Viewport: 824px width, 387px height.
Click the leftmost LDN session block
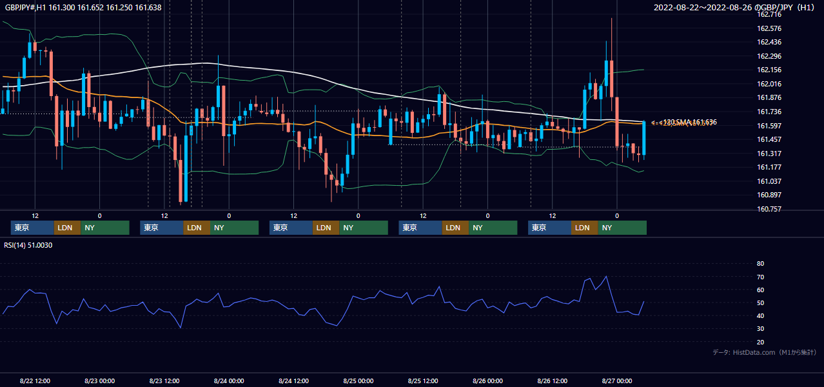tap(67, 228)
